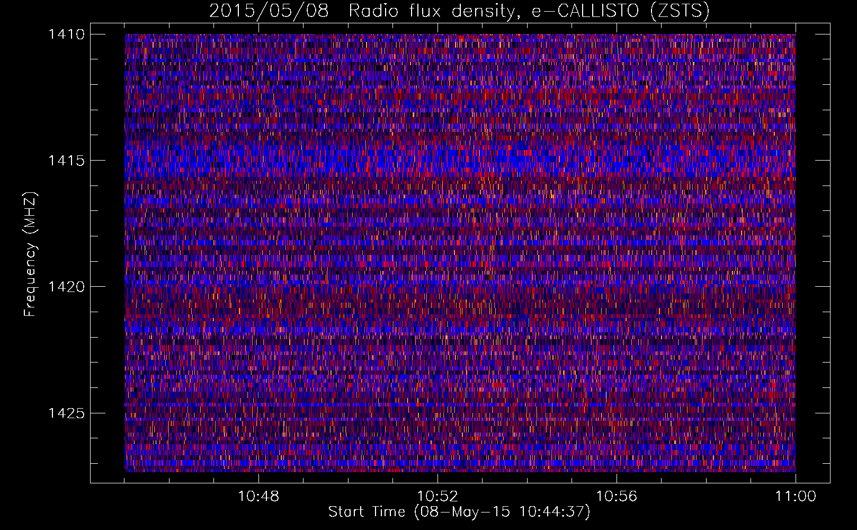Click the Start Time axis caption

[x=459, y=512]
